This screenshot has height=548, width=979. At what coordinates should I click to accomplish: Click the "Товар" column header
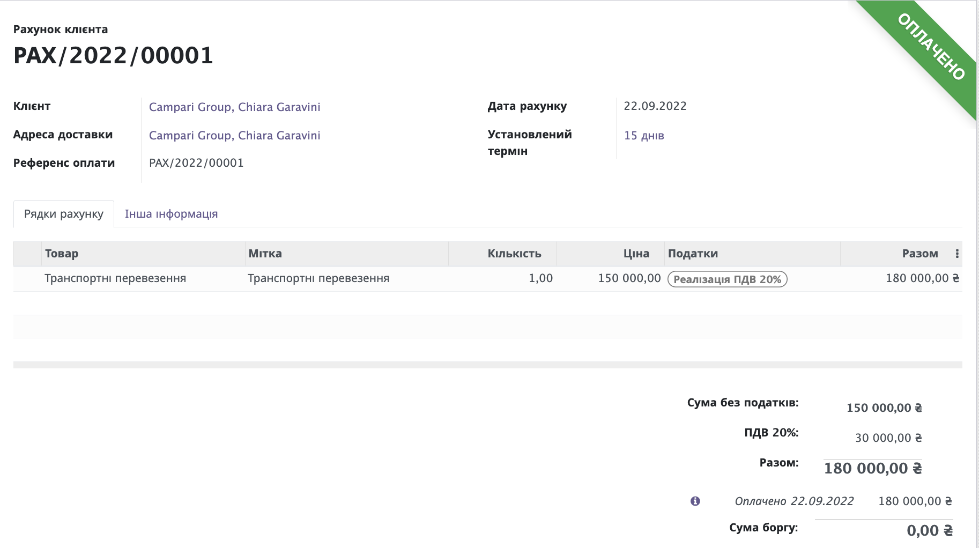pos(62,253)
